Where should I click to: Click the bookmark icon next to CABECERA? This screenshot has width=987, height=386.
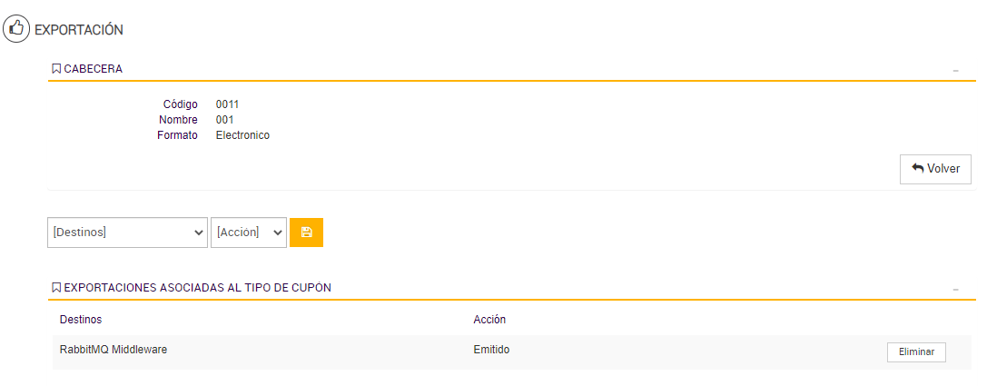click(x=56, y=69)
